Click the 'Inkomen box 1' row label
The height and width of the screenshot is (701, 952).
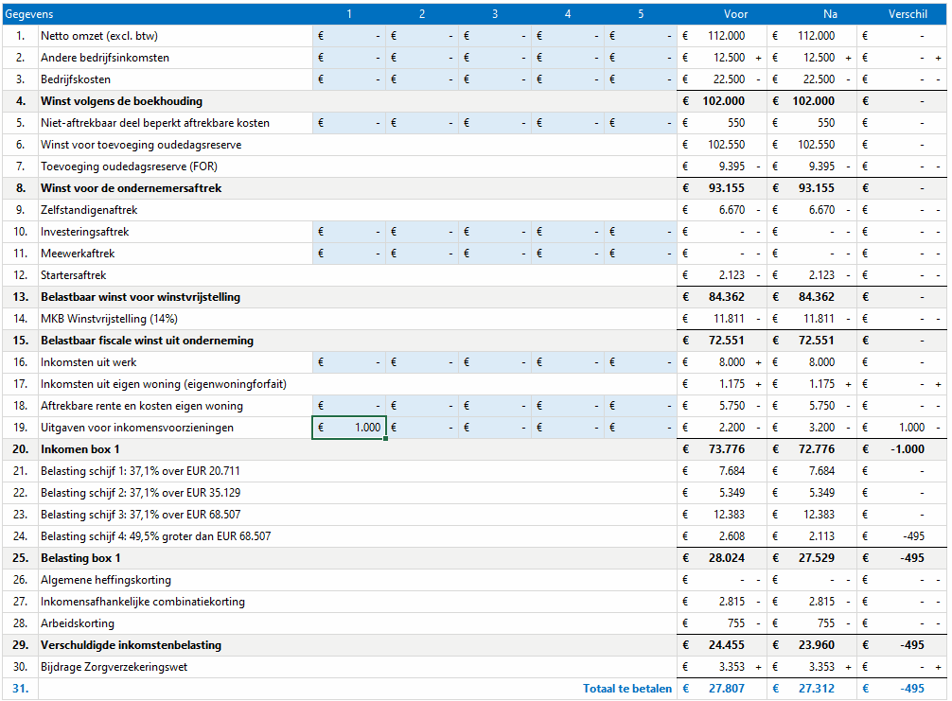(x=80, y=449)
